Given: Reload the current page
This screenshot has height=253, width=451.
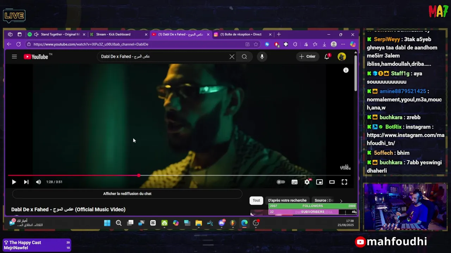Looking at the screenshot, I should coord(18,44).
